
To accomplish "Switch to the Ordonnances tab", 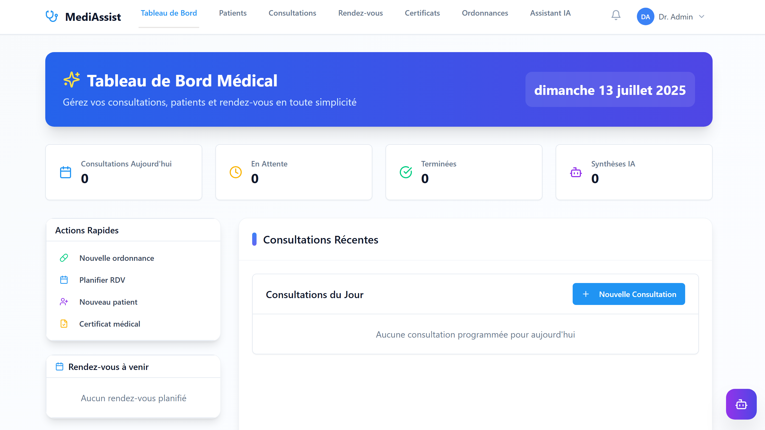I will pyautogui.click(x=485, y=13).
